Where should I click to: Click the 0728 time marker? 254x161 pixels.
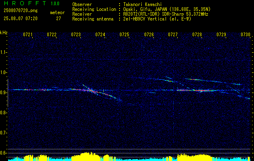197,35
